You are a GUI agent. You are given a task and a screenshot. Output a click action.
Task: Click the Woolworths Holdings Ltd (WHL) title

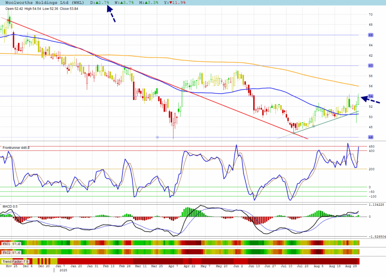44,3
